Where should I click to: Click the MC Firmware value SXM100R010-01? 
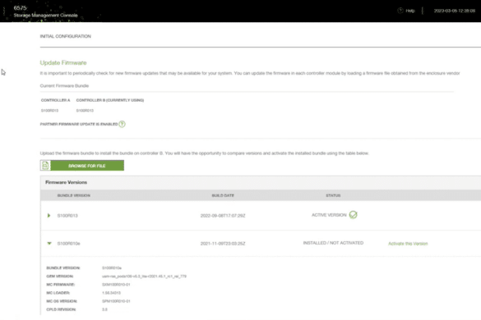point(116,285)
